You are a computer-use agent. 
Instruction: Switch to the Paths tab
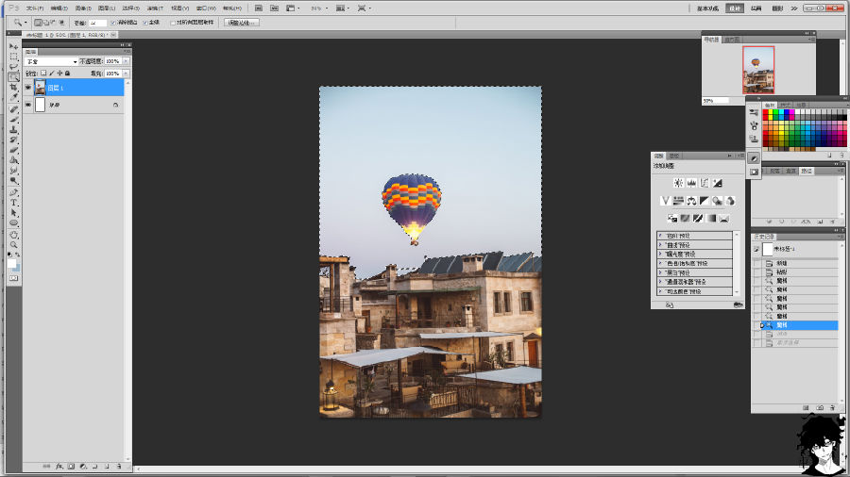click(x=806, y=171)
